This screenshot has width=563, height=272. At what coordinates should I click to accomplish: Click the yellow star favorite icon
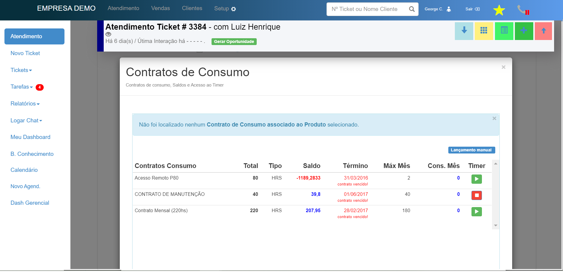click(499, 10)
